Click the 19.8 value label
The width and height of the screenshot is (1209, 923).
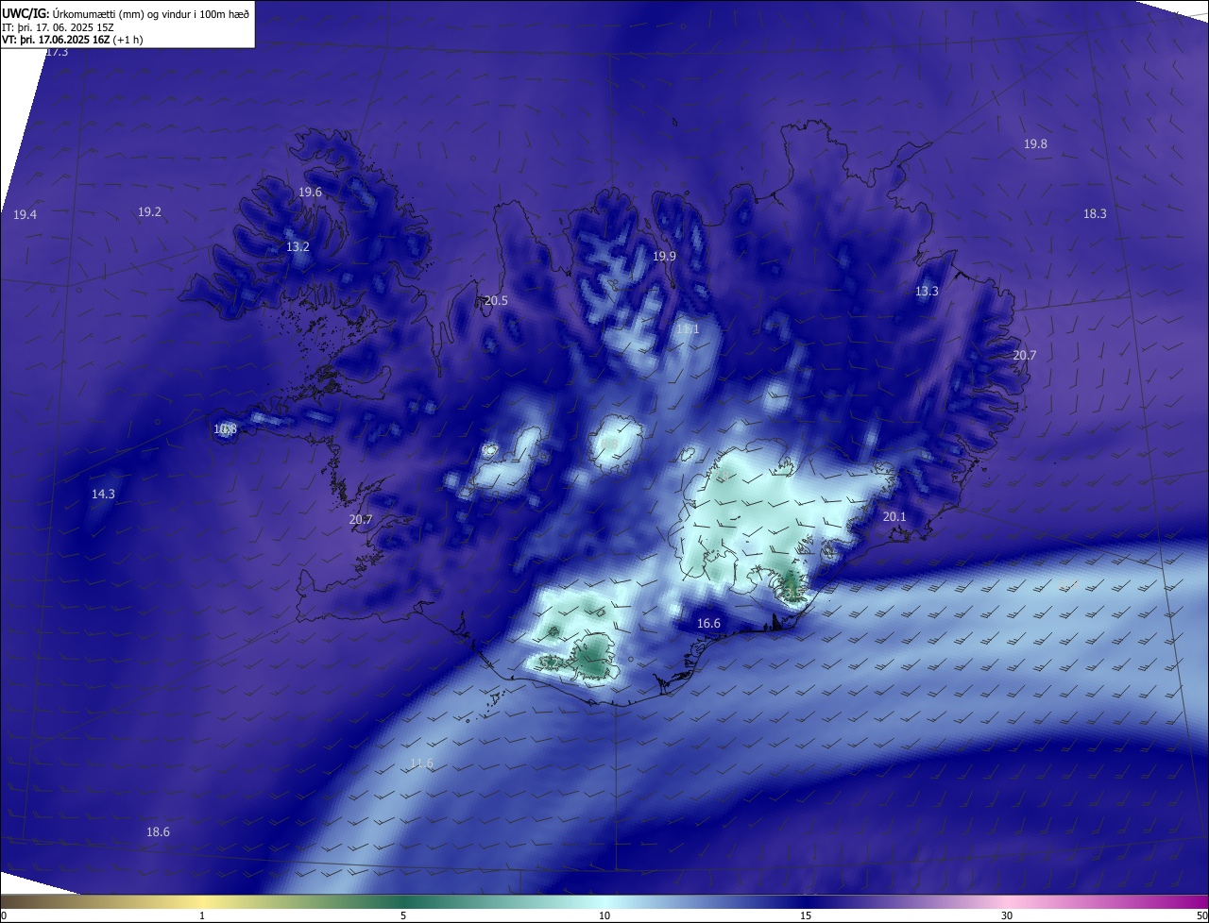pos(1035,144)
